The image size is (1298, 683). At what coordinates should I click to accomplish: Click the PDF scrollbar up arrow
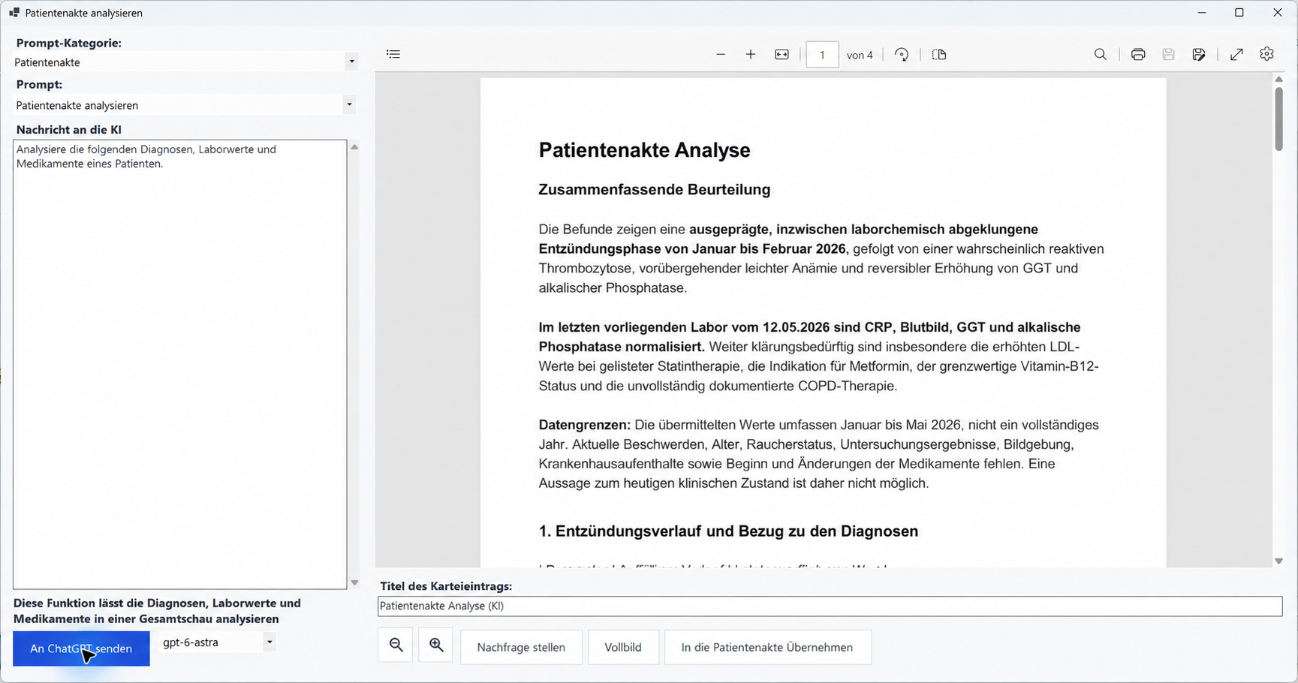(x=1278, y=79)
